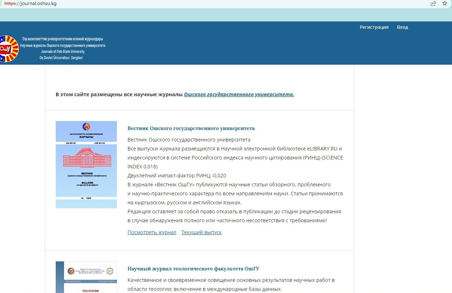The height and width of the screenshot is (293, 452).
Task: Open the Вход login page
Action: tap(402, 27)
